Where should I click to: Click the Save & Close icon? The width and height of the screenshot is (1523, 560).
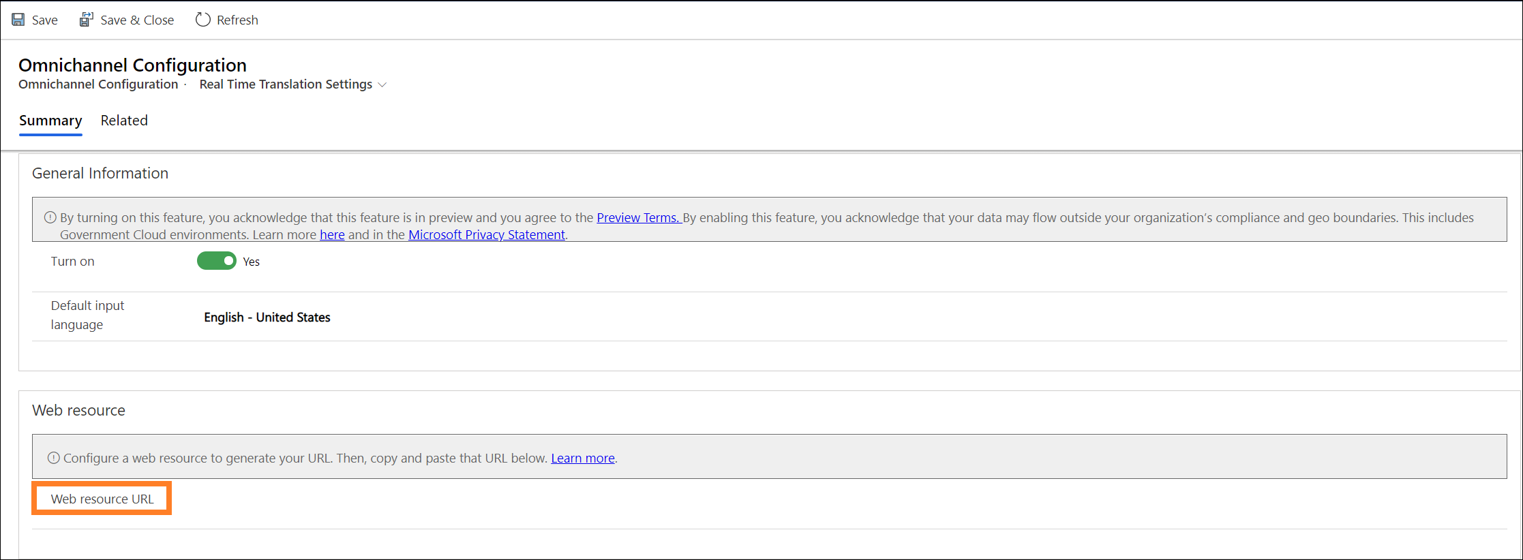[86, 20]
